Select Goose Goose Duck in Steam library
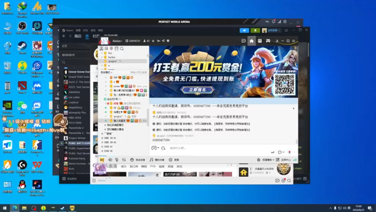Viewport: 376px width, 212px height. pyautogui.click(x=77, y=72)
